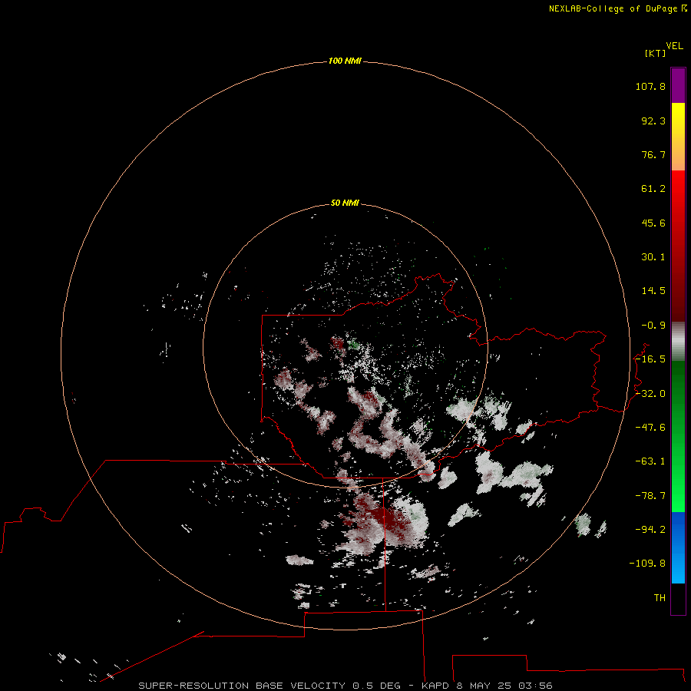Click the 92.3 legend value
The height and width of the screenshot is (691, 691).
click(653, 121)
